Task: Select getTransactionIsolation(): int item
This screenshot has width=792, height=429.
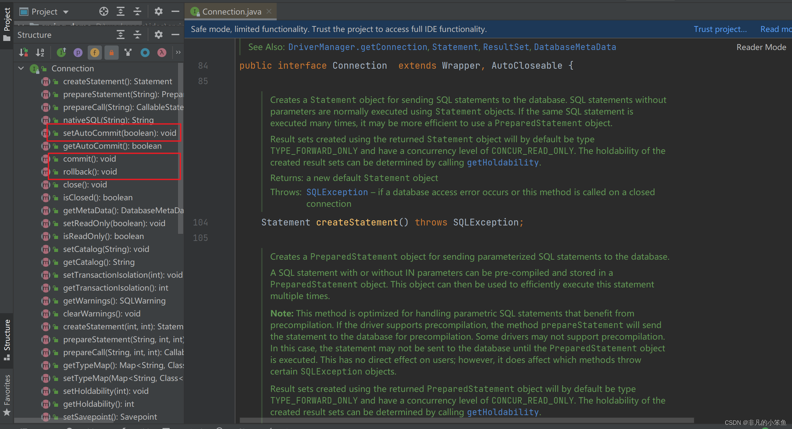Action: click(115, 288)
